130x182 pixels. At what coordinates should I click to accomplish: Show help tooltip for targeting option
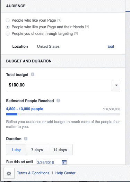click(76, 33)
